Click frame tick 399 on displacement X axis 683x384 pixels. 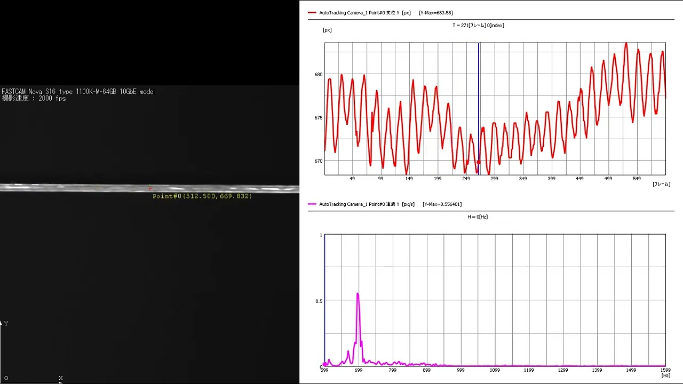(552, 179)
